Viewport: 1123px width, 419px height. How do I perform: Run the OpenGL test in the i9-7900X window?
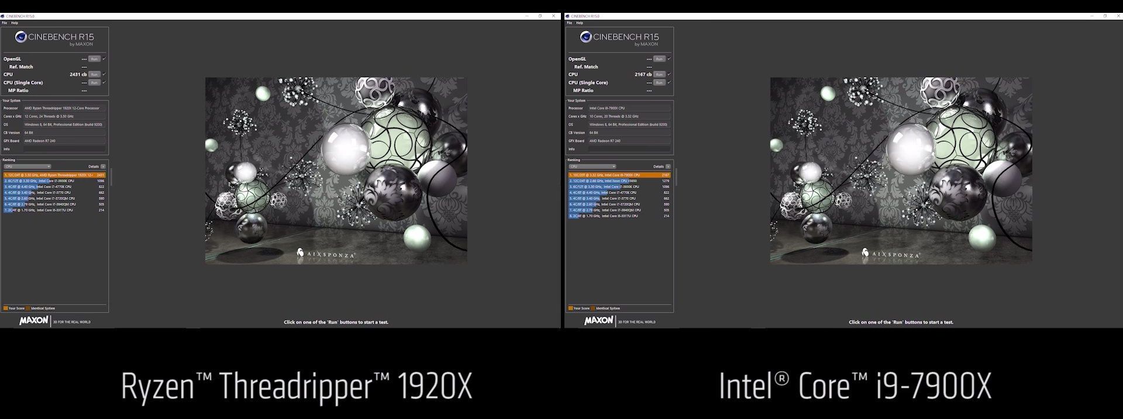click(x=659, y=59)
